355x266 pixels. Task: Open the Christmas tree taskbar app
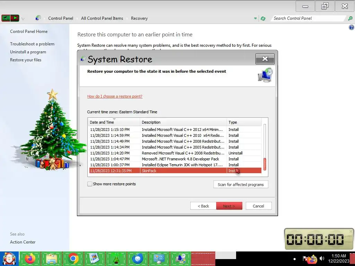pos(116,258)
